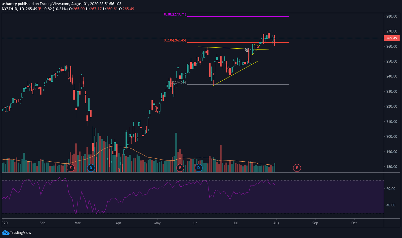Click the 60.00 RSI scale label
The image size is (402, 238).
[391, 189]
